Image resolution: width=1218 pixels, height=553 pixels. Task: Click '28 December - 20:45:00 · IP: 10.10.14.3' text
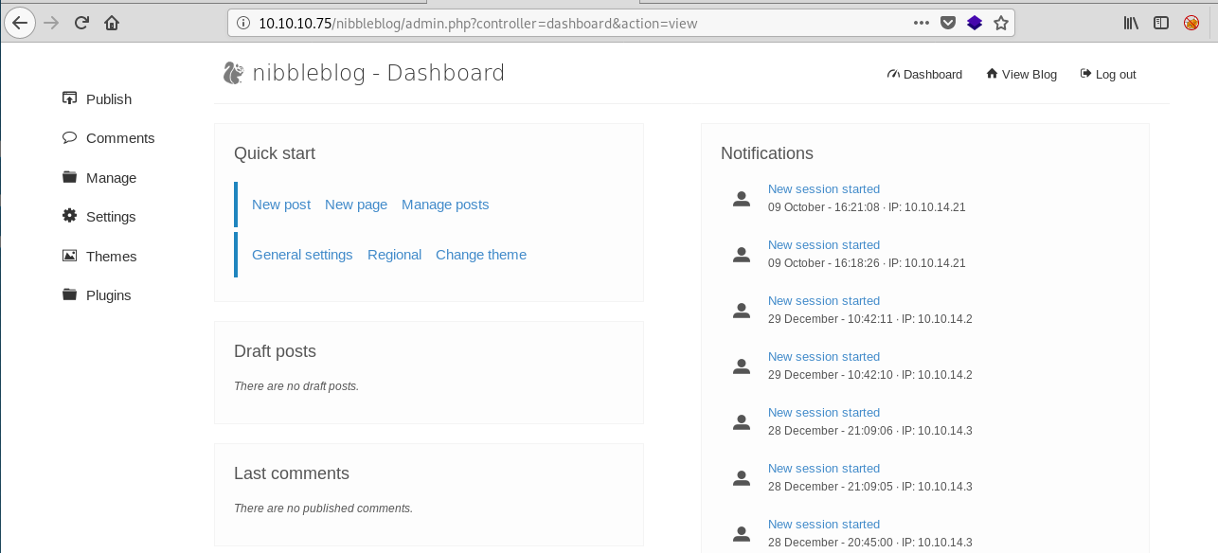pos(870,543)
